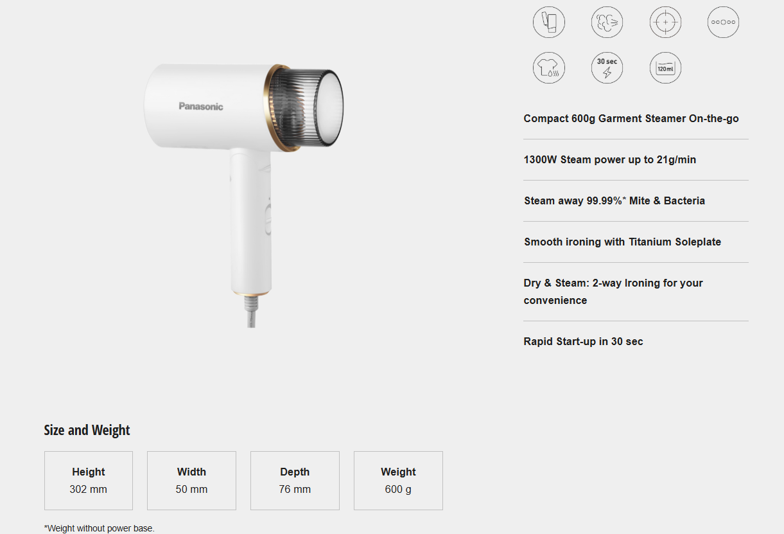The width and height of the screenshot is (784, 534).
Task: Click the five-dot soleplate holes icon
Action: [x=723, y=22]
